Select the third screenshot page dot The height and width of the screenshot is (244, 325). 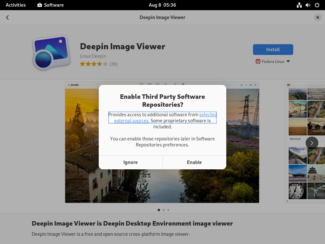tap(168, 210)
